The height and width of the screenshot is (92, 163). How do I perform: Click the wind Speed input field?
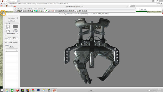(10, 38)
